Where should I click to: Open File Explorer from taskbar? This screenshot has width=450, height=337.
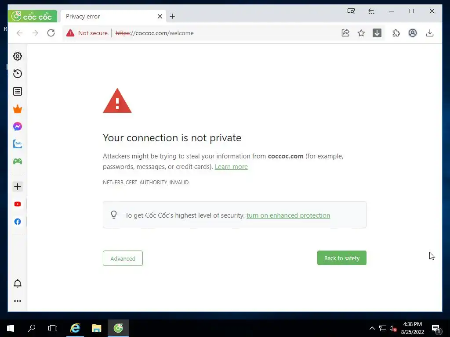97,328
